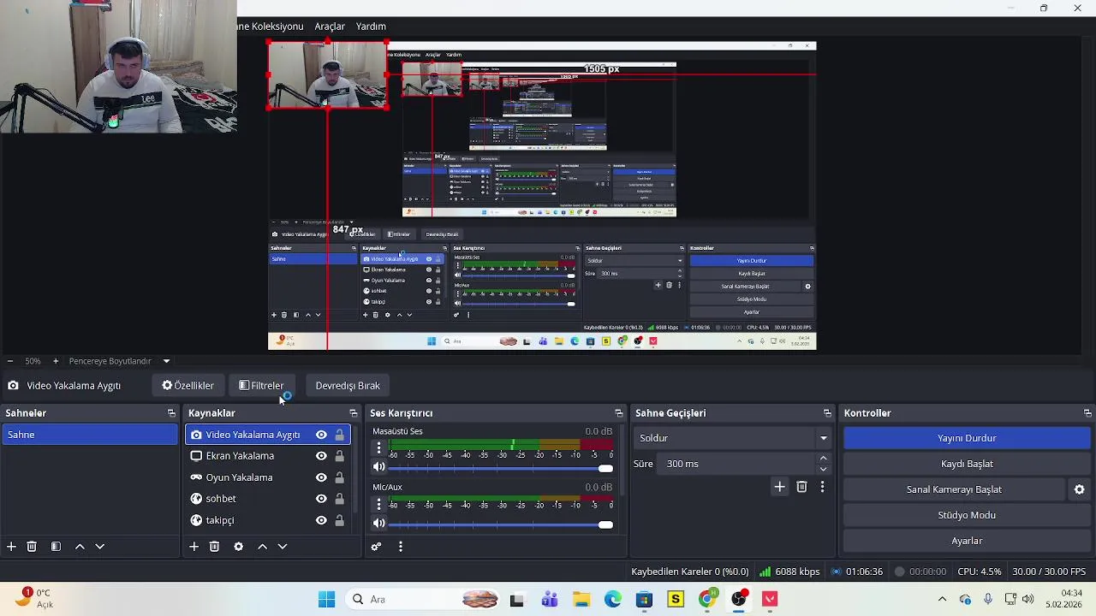The height and width of the screenshot is (616, 1096).
Task: Add a new scene with the plus icon
Action: click(11, 547)
